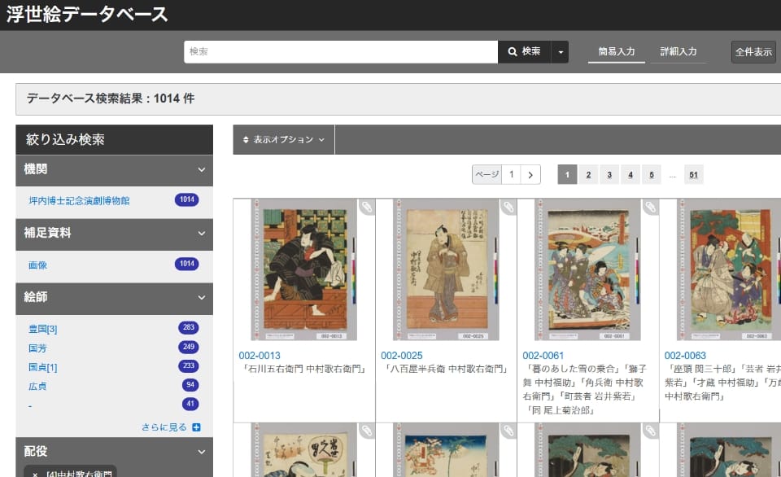Click the 絞り込み検索 panel heading
Image resolution: width=781 pixels, height=477 pixels.
pyautogui.click(x=65, y=139)
